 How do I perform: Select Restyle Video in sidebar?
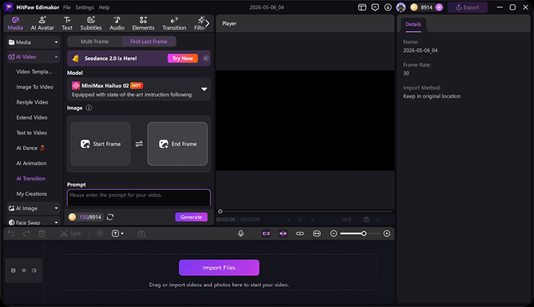coord(32,102)
